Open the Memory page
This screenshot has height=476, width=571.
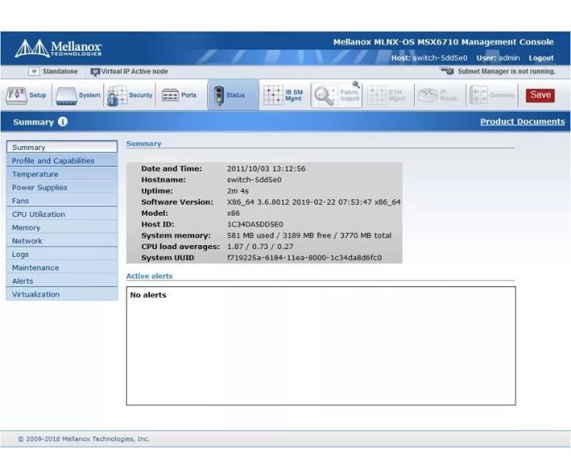point(62,228)
